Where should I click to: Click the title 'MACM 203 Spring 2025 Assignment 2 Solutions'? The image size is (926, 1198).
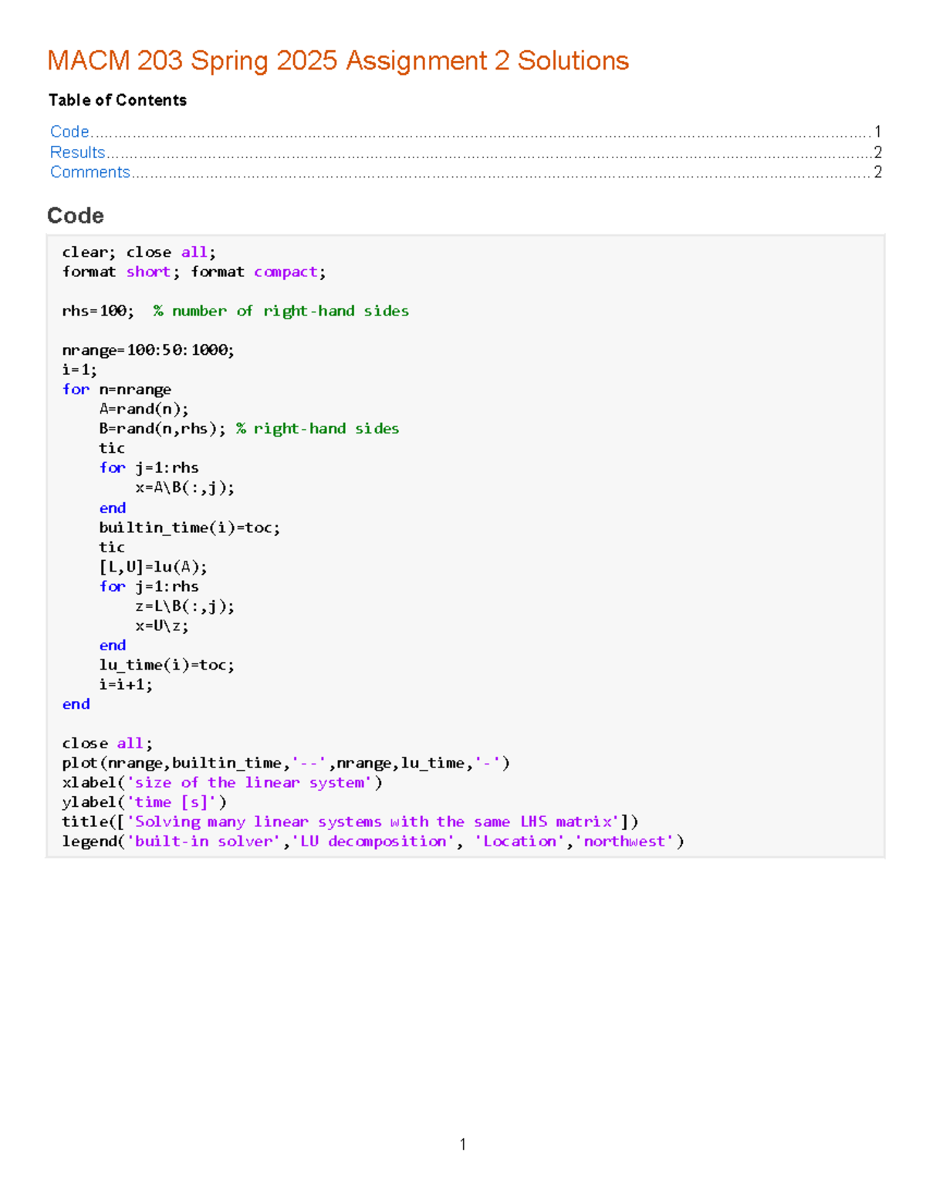(338, 60)
